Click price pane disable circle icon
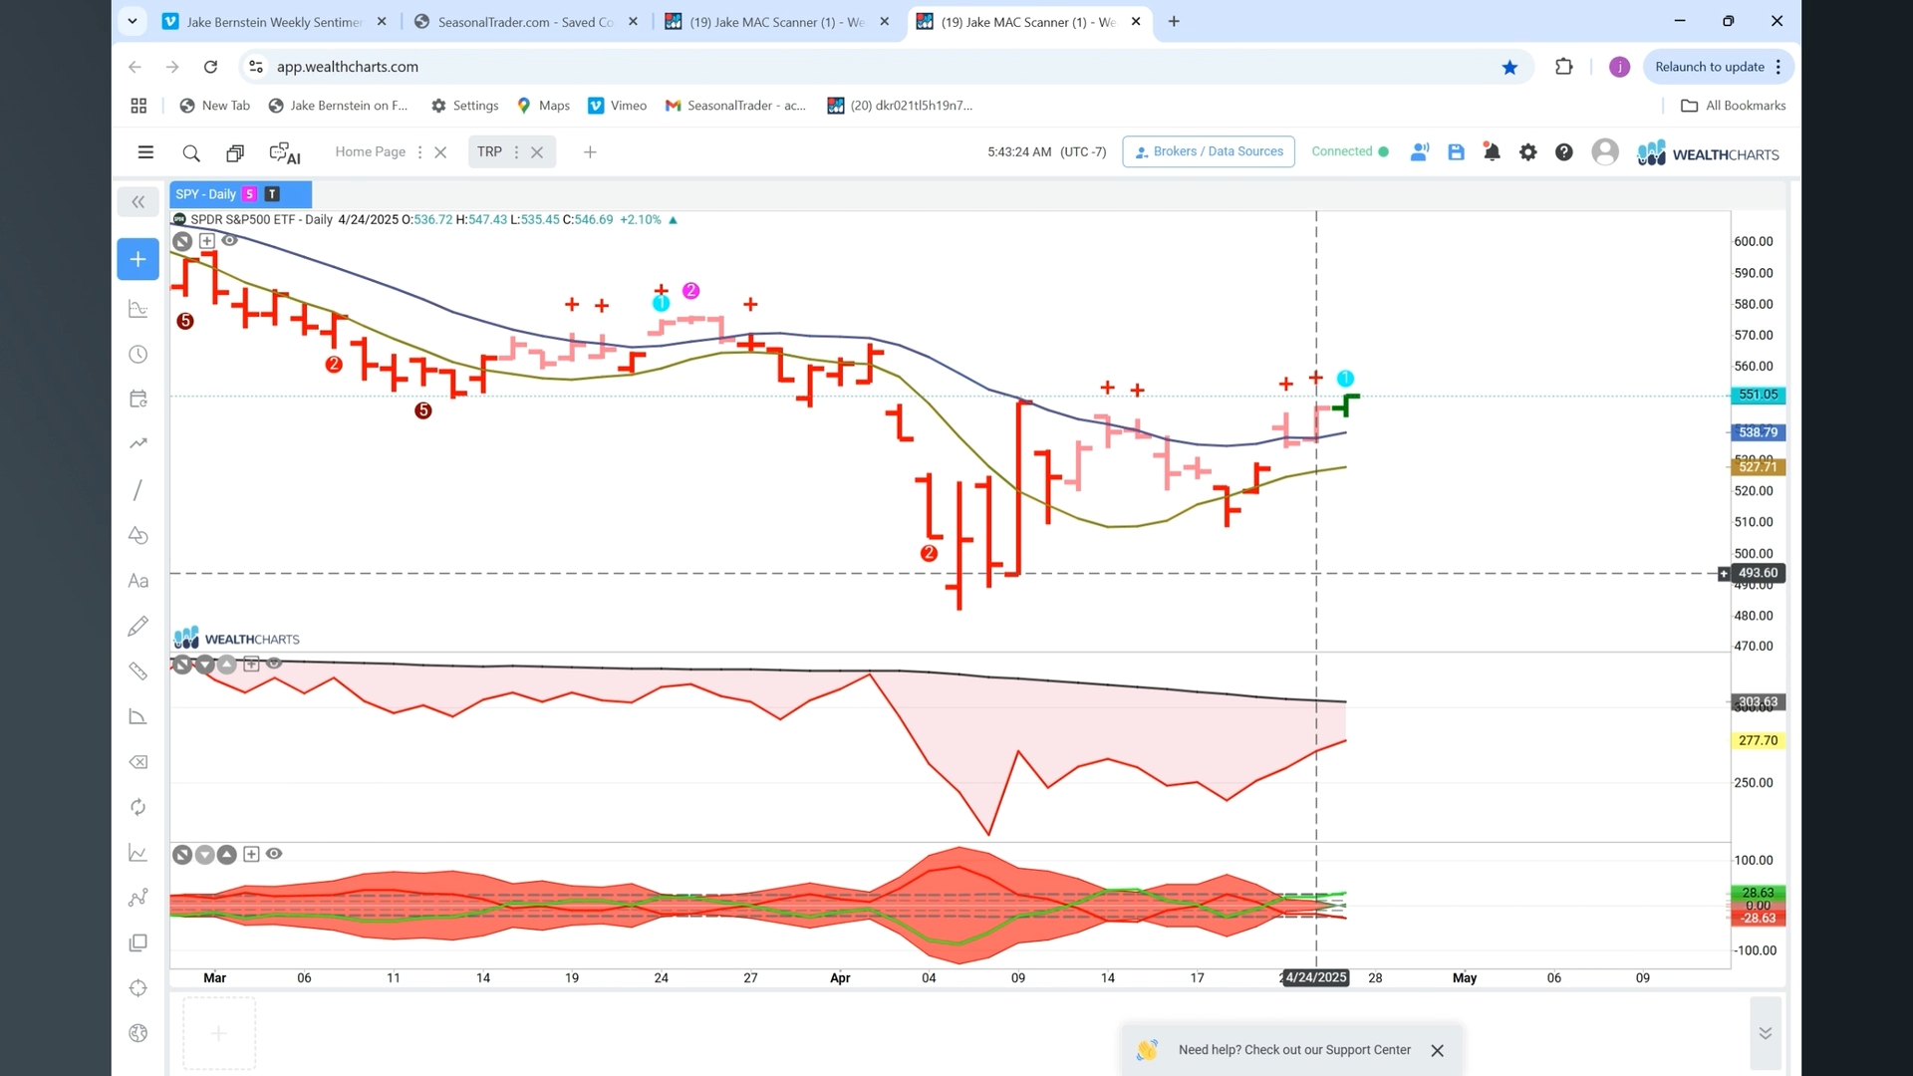Screen dimensions: 1913x1076 (x=182, y=241)
